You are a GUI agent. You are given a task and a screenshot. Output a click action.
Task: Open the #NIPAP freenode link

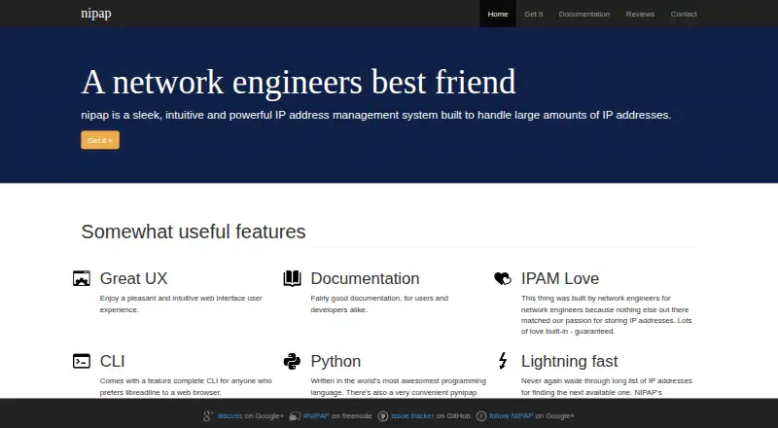point(316,416)
